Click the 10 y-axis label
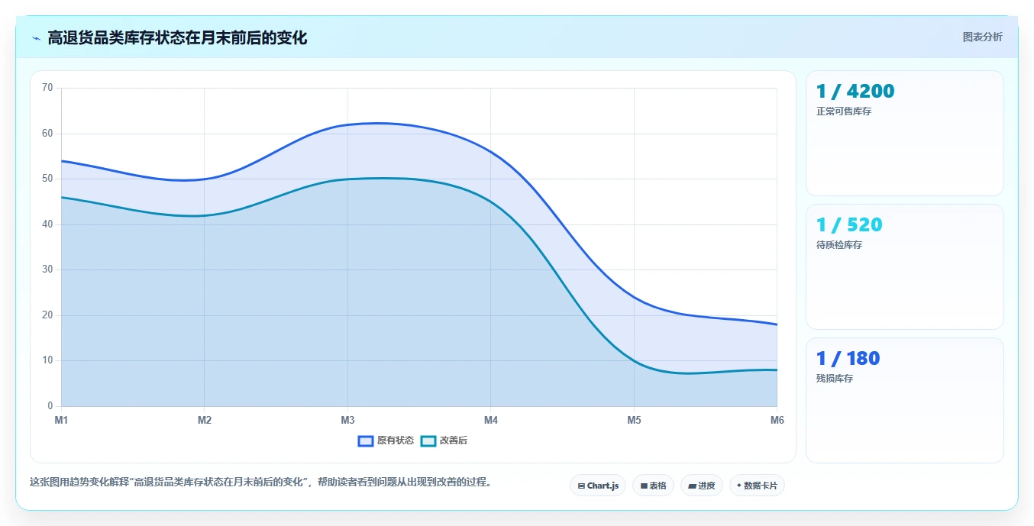Screen dimensions: 1034x526 (47, 360)
